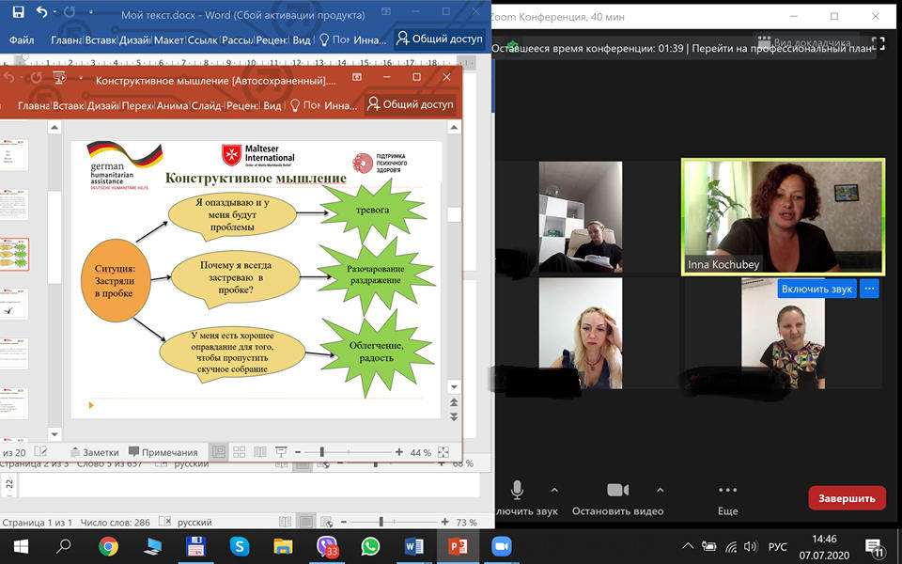
Task: Switch Word to Read Mode view
Action: click(x=285, y=522)
